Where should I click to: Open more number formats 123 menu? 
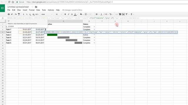point(37,14)
